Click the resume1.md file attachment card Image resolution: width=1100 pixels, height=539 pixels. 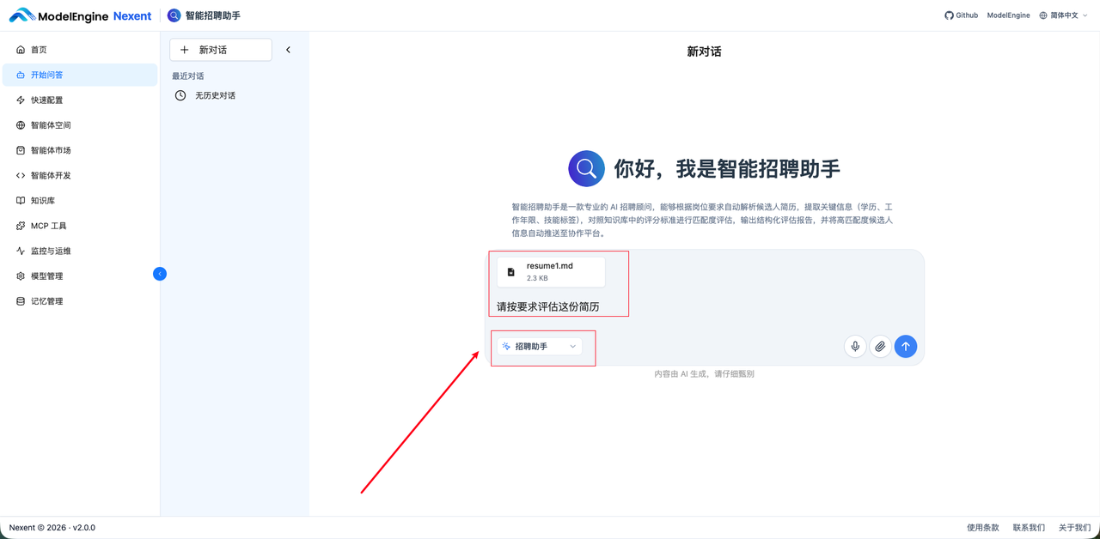tap(551, 271)
